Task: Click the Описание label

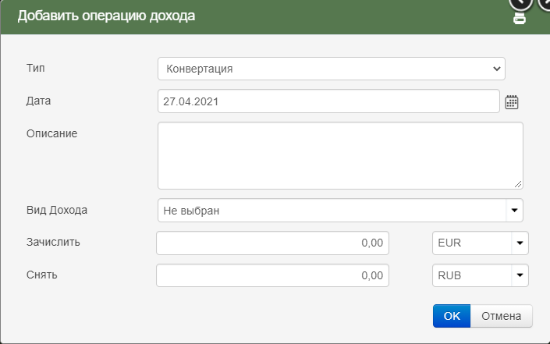Action: pyautogui.click(x=52, y=133)
